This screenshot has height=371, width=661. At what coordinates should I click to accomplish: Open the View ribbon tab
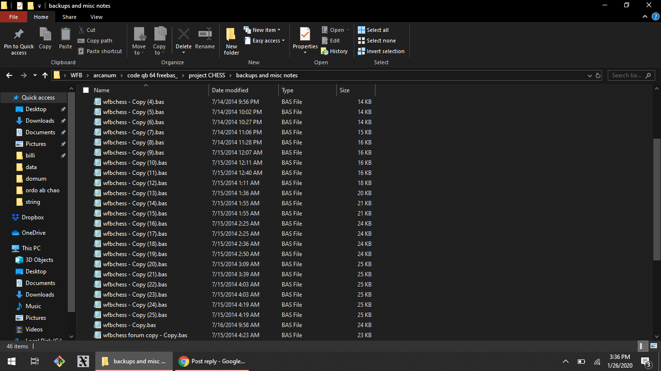click(96, 17)
